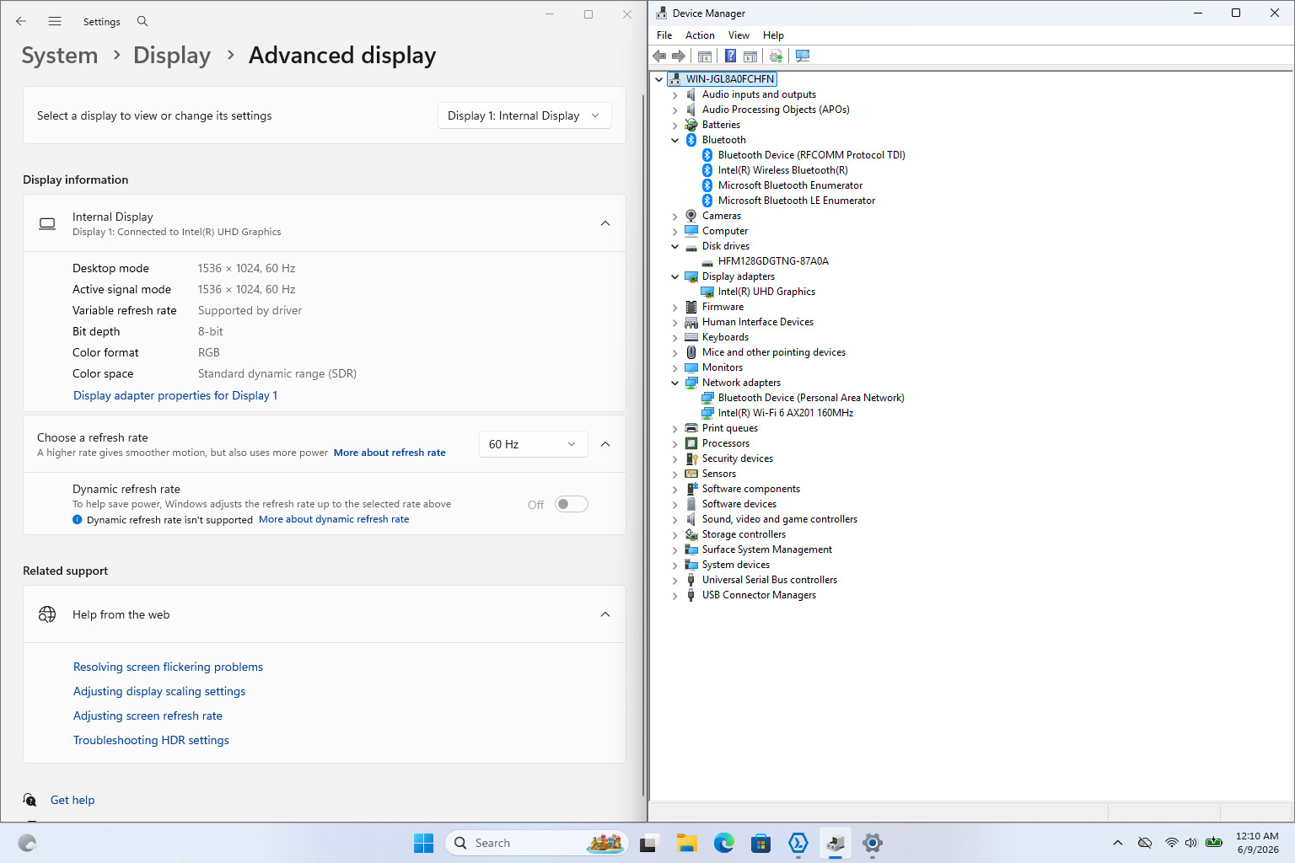Click the search magnifier icon in Settings
The height and width of the screenshot is (863, 1295).
coord(142,21)
